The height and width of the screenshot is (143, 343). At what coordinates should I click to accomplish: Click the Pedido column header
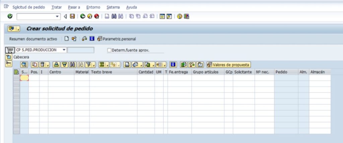coord(286,72)
